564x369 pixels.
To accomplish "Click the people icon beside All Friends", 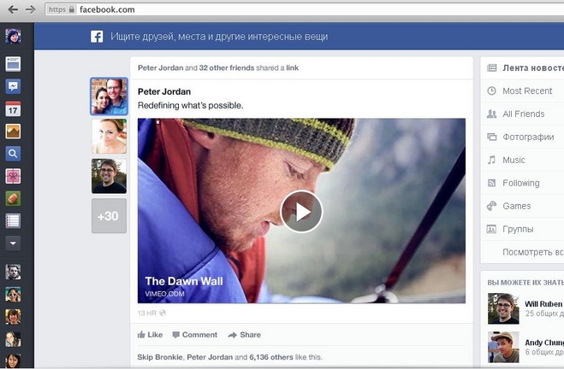I will pyautogui.click(x=492, y=114).
